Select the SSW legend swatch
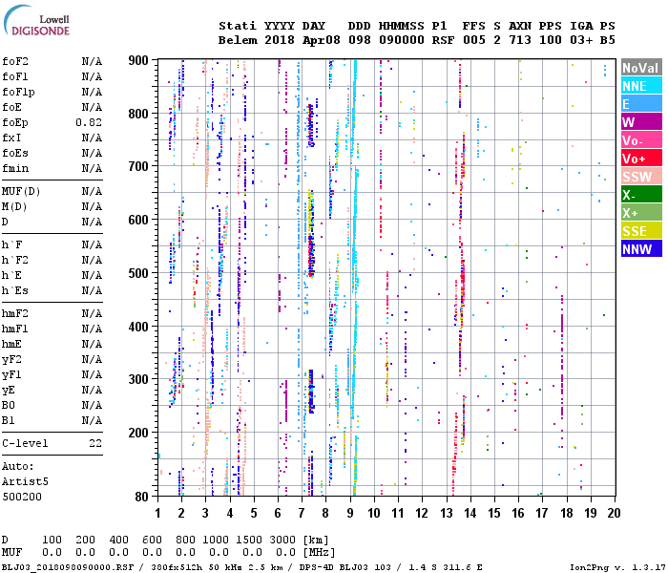Image resolution: width=668 pixels, height=573 pixels. pos(641,177)
